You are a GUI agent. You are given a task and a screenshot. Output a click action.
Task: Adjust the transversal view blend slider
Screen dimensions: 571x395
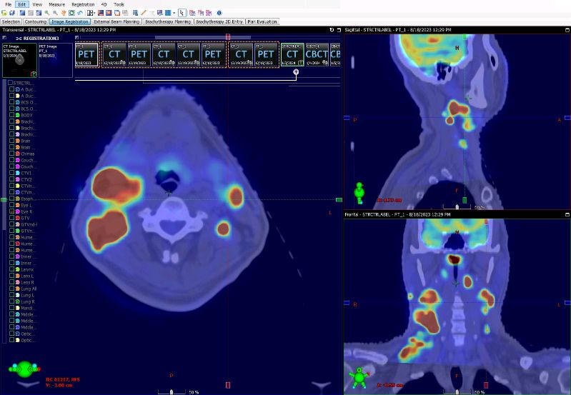point(172,391)
